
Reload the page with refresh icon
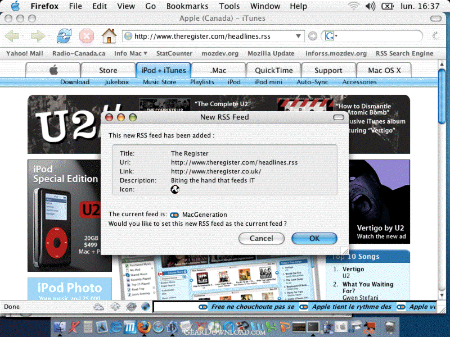[x=64, y=37]
